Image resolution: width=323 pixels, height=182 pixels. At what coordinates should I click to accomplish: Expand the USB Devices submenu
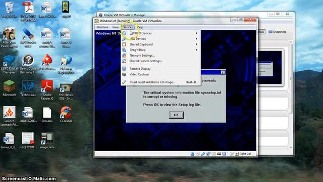pos(160,38)
